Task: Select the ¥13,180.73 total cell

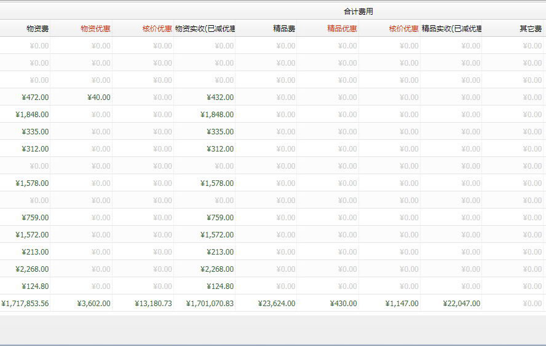Action: click(153, 304)
